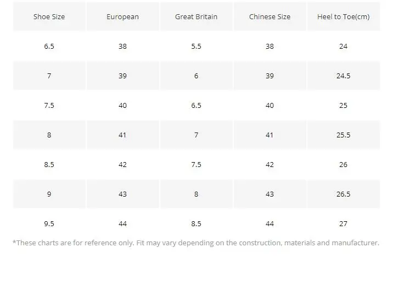393x282 pixels.
Task: Select the European column header
Action: [x=122, y=17]
